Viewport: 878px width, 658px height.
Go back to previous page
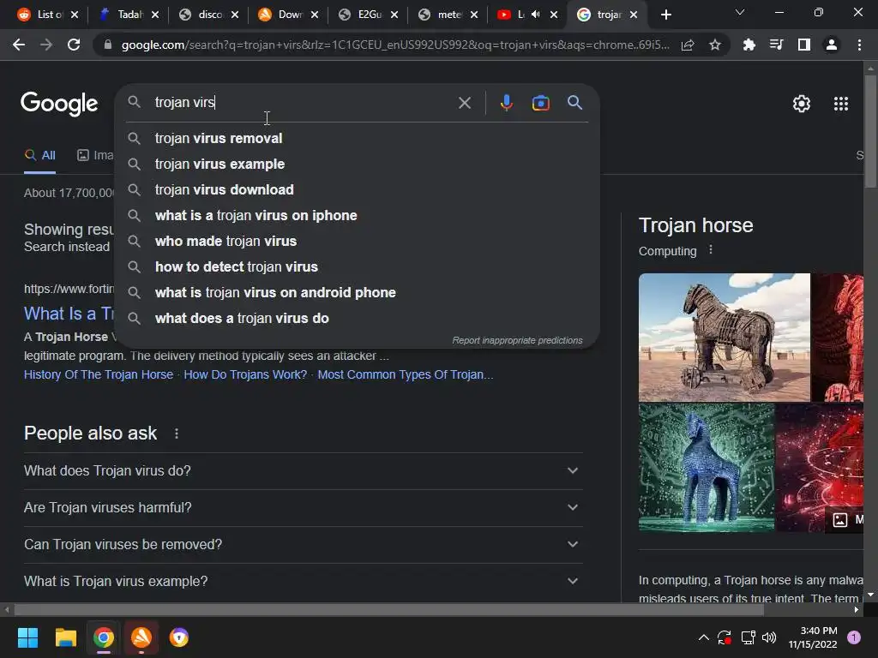(x=19, y=45)
